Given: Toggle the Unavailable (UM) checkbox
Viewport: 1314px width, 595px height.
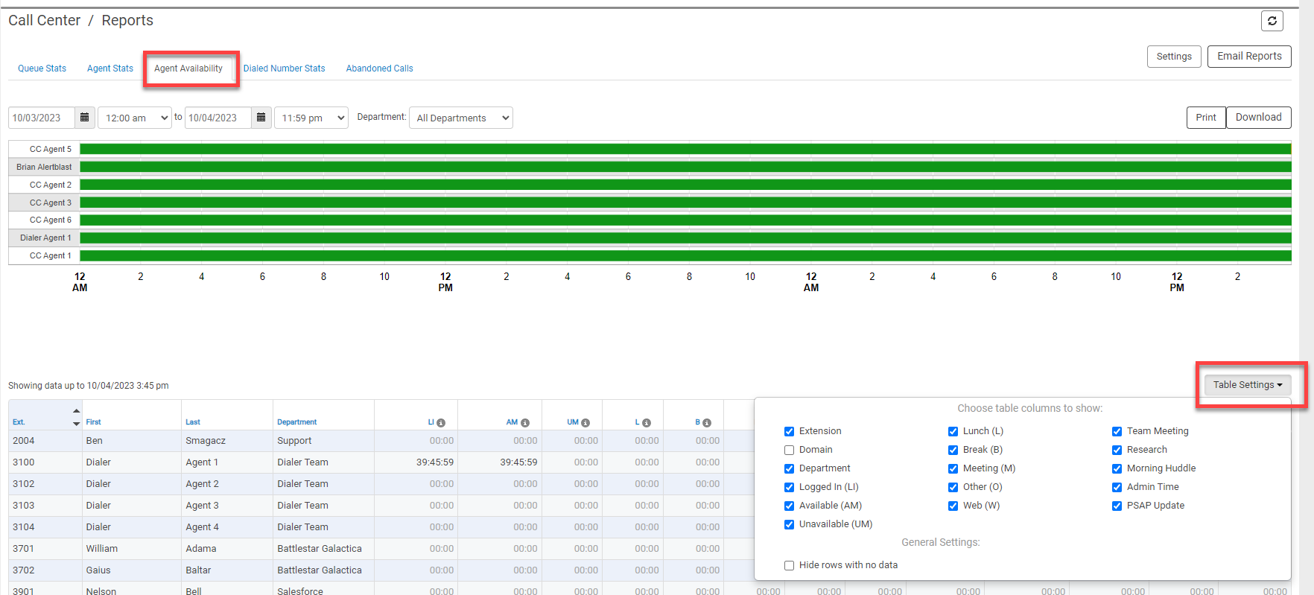Looking at the screenshot, I should [789, 524].
